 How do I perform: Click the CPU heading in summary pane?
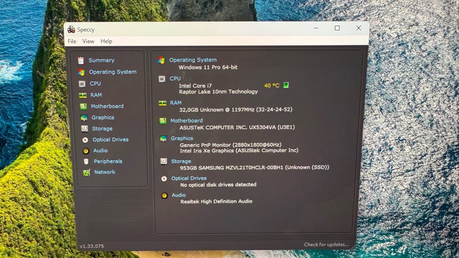pyautogui.click(x=175, y=78)
